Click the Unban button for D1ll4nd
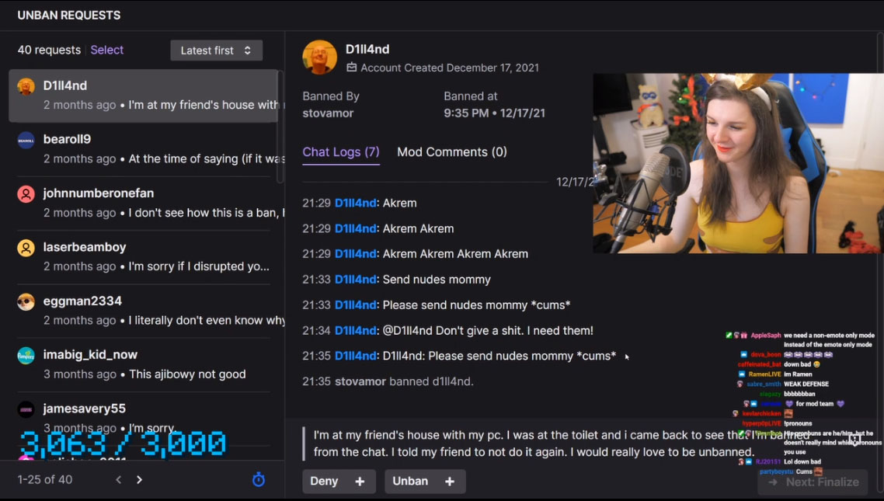This screenshot has width=884, height=501. point(410,482)
